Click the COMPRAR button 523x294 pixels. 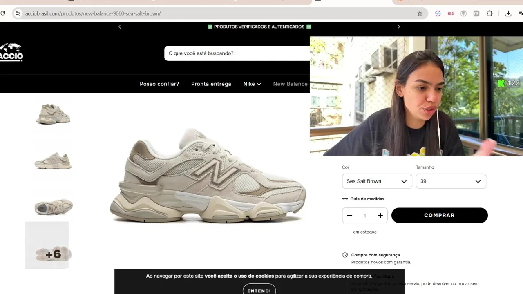tap(440, 215)
